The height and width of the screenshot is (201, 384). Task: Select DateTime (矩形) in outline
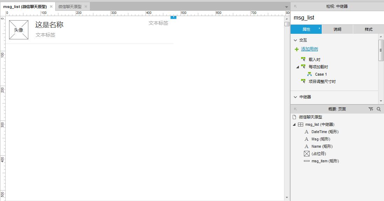(x=325, y=132)
